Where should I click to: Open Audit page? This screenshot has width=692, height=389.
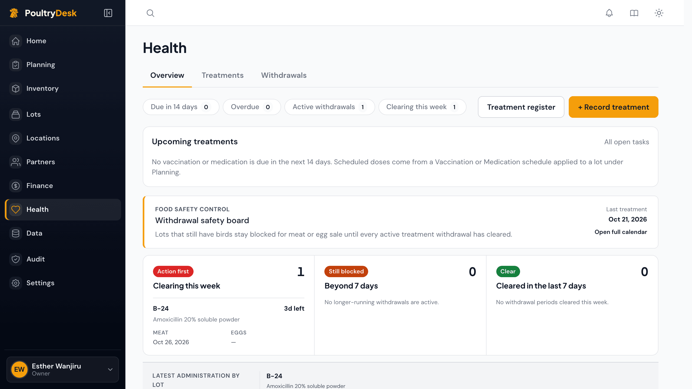click(63, 259)
